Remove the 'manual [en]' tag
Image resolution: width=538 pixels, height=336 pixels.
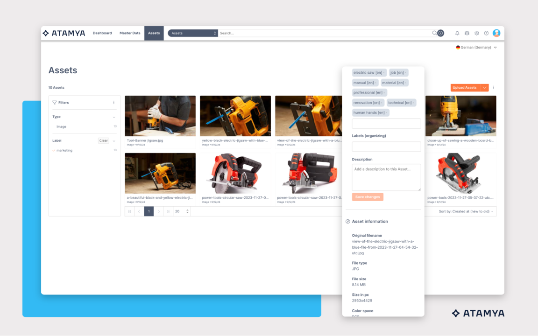click(x=375, y=83)
